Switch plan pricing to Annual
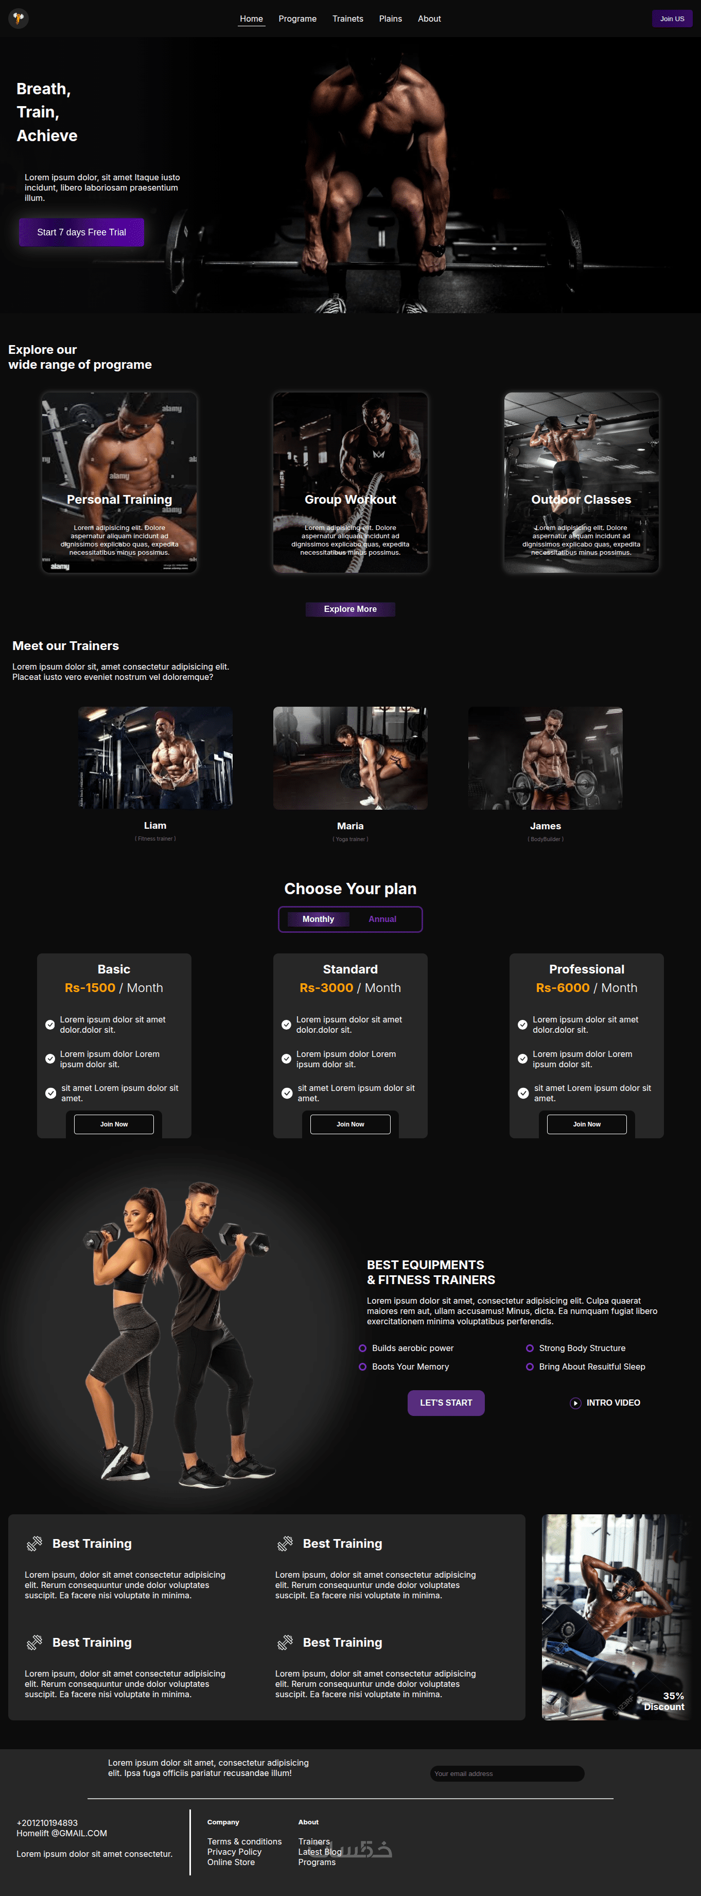 coord(382,919)
